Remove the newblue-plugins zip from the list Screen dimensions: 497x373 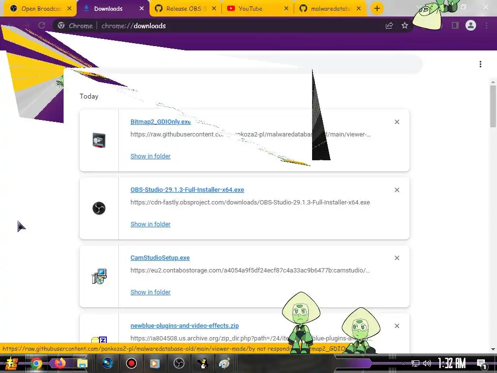coord(397,326)
